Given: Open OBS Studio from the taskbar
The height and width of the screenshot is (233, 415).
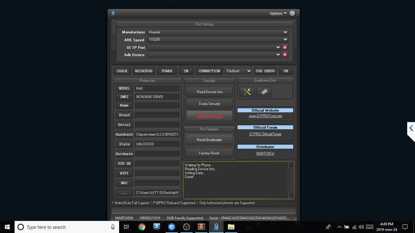Looking at the screenshot, I should [x=187, y=227].
